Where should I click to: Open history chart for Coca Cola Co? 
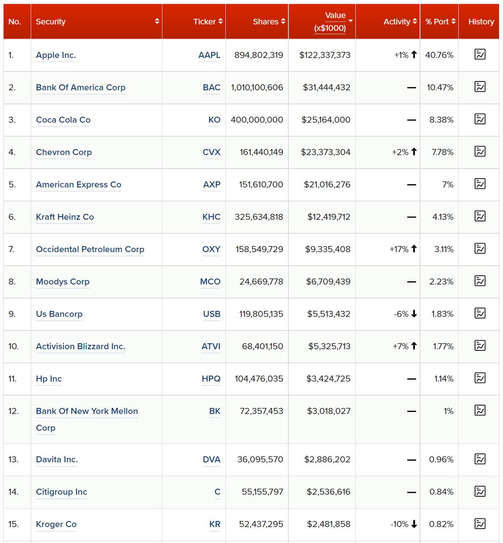coord(480,119)
